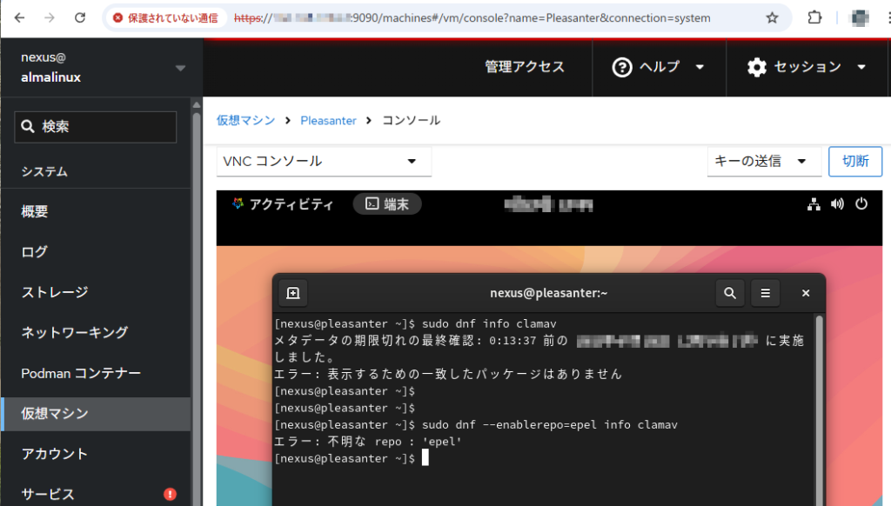This screenshot has height=506, width=891.
Task: Bookmark this page with the star icon
Action: (772, 17)
